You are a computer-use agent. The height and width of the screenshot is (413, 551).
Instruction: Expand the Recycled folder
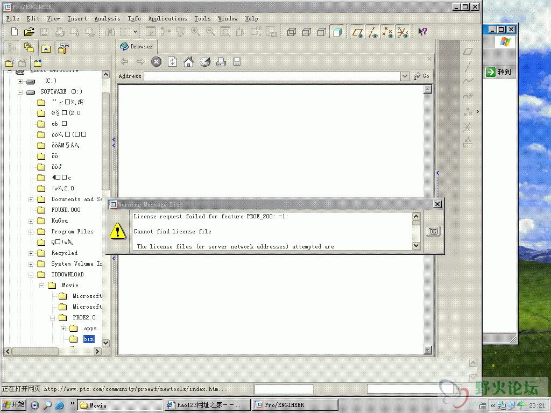(31, 254)
